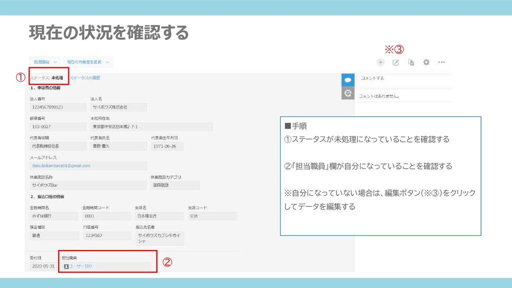Viewport: 512px width, 288px height.
Task: Click the ■手順 heading in instructions box
Action: pyautogui.click(x=295, y=126)
